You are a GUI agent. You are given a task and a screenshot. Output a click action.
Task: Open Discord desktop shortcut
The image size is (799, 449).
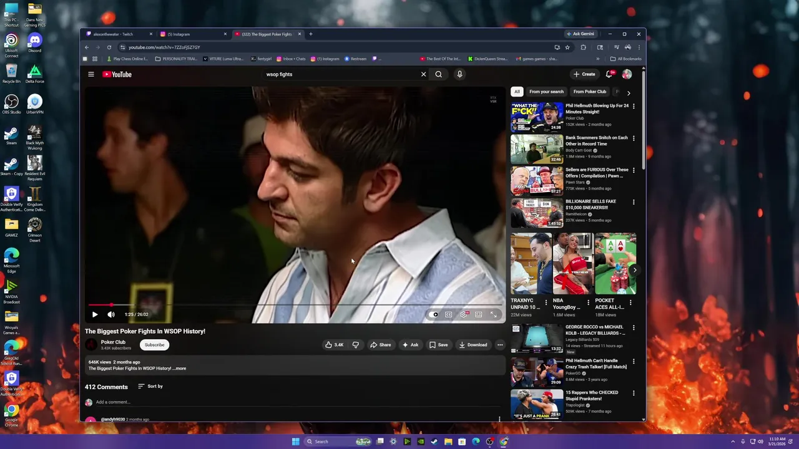click(x=35, y=44)
